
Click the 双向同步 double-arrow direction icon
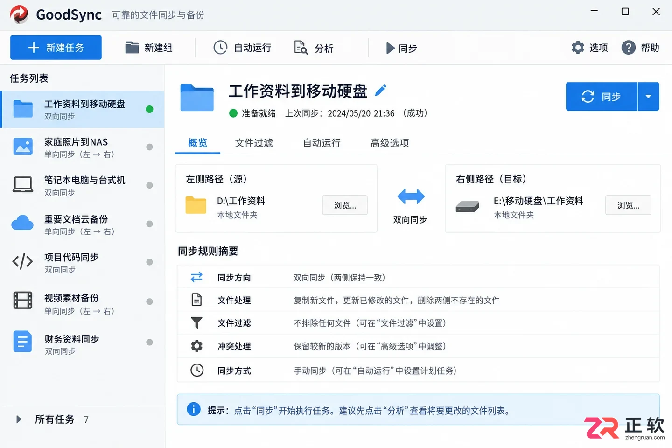(411, 196)
